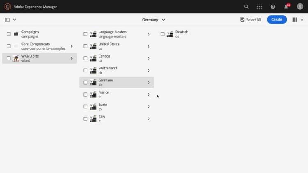
Task: Expand the Germany chevron
Action: [149, 83]
